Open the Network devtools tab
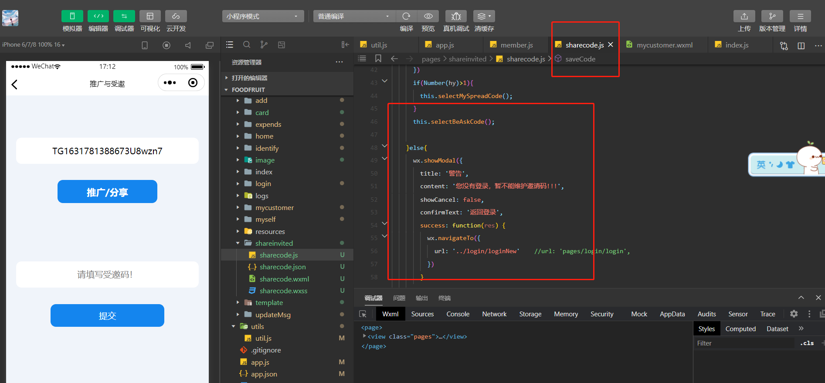This screenshot has width=825, height=383. [x=494, y=314]
